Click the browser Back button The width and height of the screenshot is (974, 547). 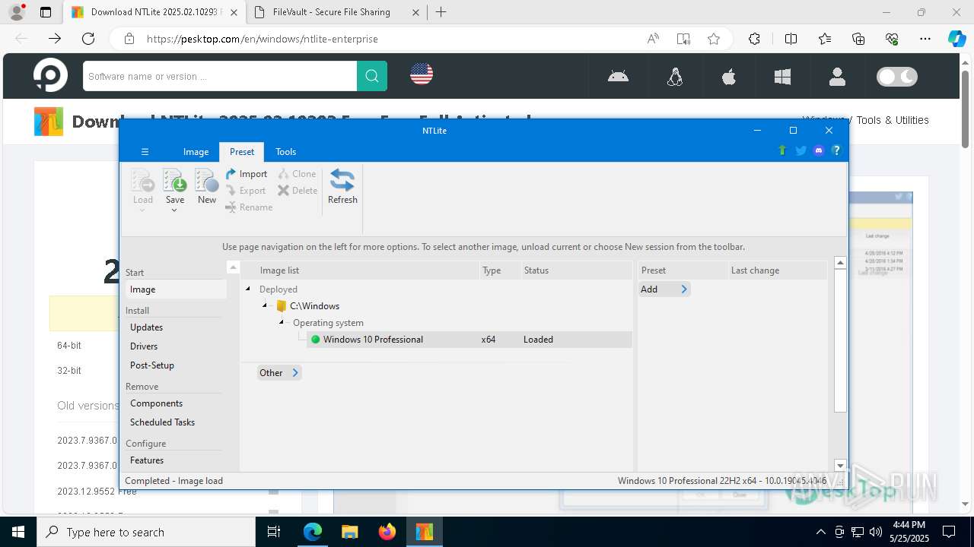tap(21, 39)
